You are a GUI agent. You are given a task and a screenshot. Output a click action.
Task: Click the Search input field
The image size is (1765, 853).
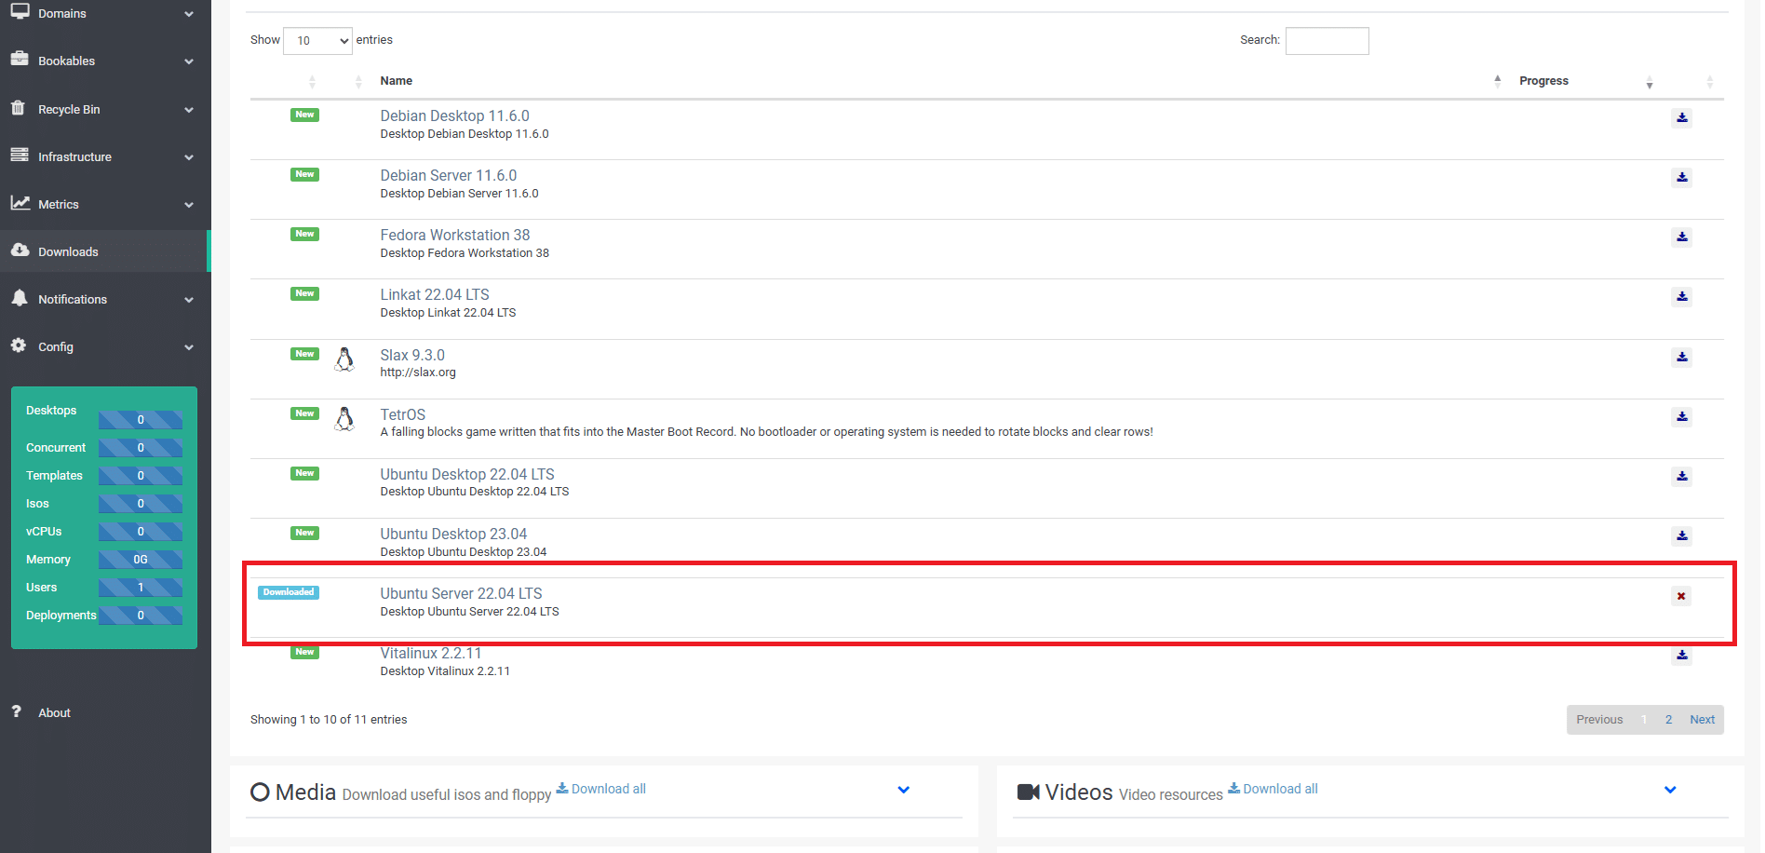tap(1327, 41)
